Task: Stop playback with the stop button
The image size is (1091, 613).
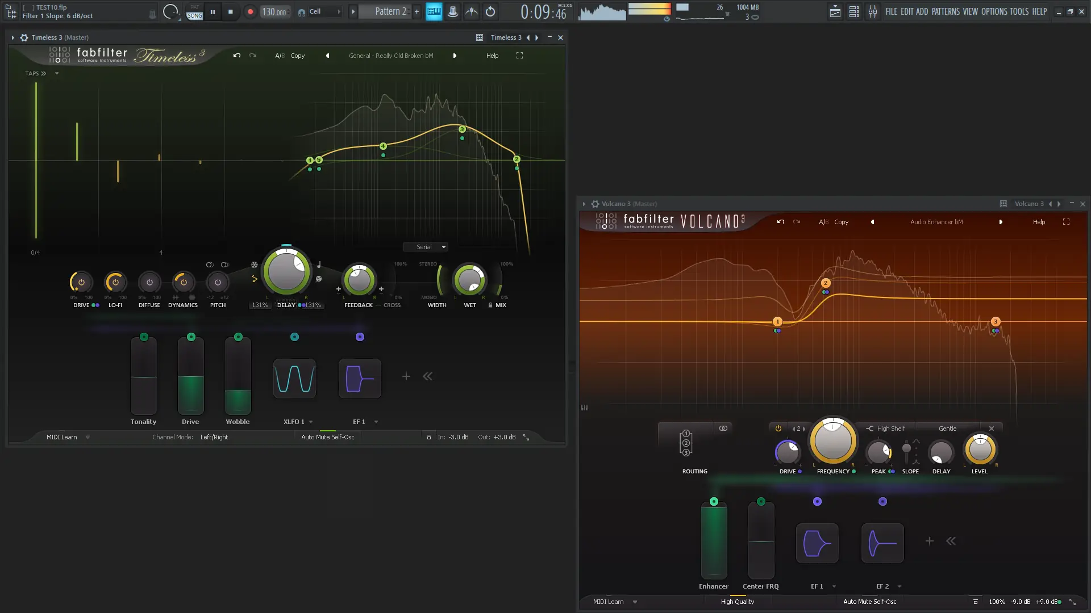Action: (230, 11)
